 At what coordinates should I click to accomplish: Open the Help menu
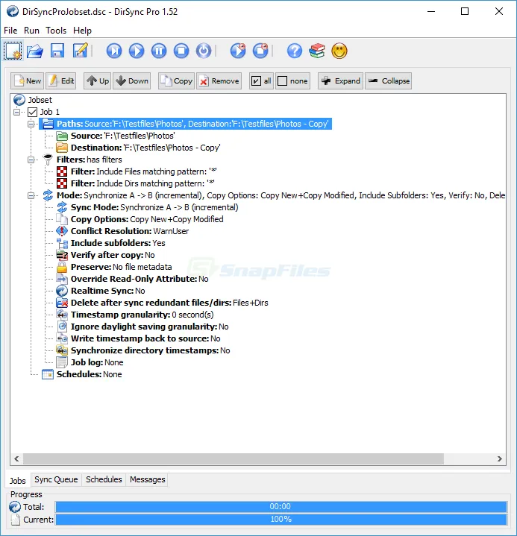[x=83, y=31]
